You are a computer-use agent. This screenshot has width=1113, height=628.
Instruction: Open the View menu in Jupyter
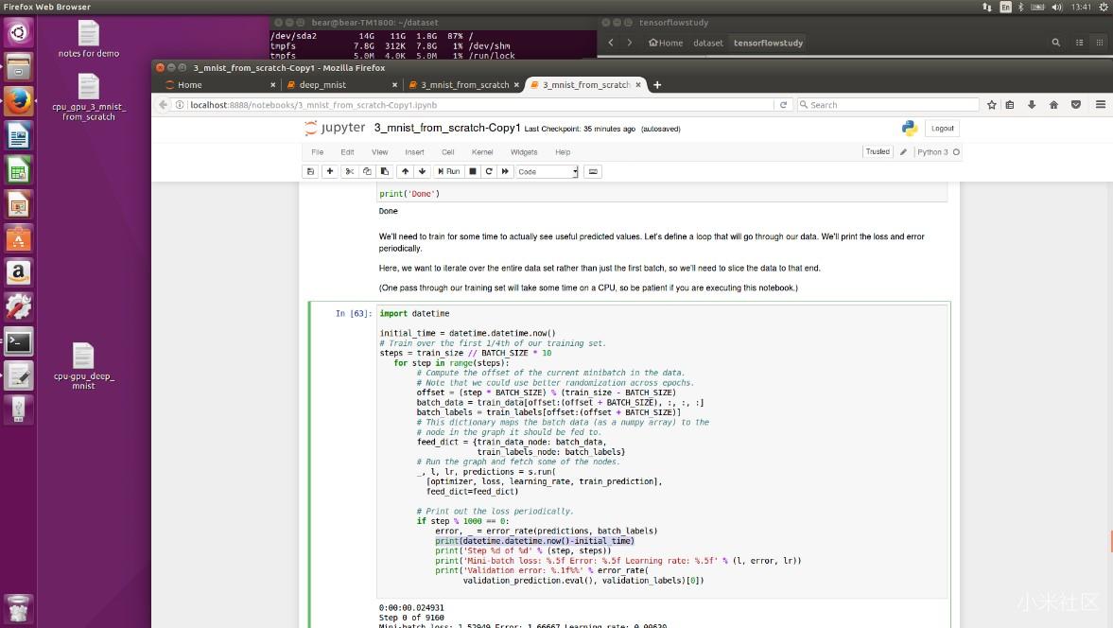[380, 152]
